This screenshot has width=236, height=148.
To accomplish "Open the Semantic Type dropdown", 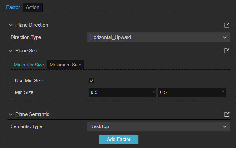I will click(x=159, y=126).
